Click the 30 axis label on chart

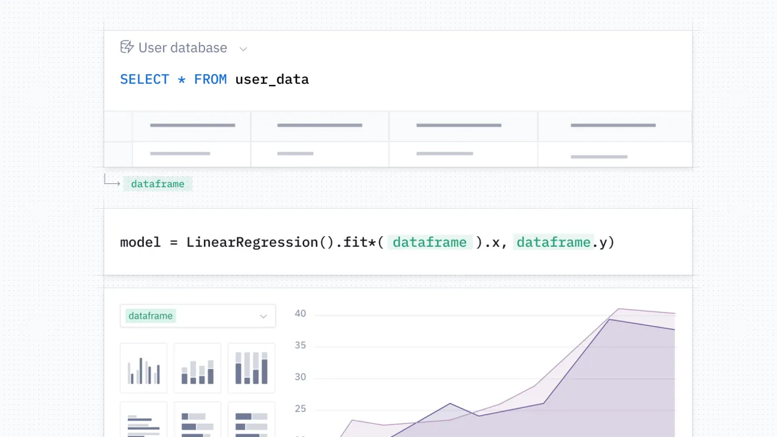click(300, 377)
